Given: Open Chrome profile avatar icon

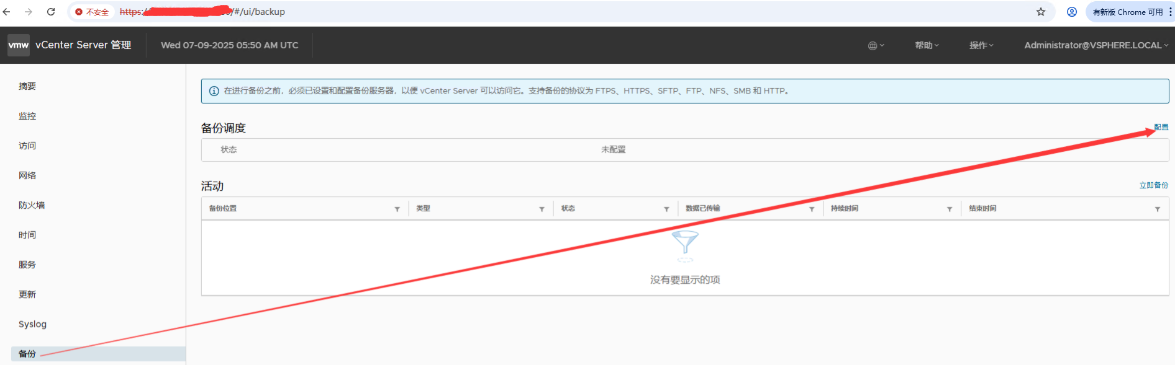Looking at the screenshot, I should [x=1072, y=12].
